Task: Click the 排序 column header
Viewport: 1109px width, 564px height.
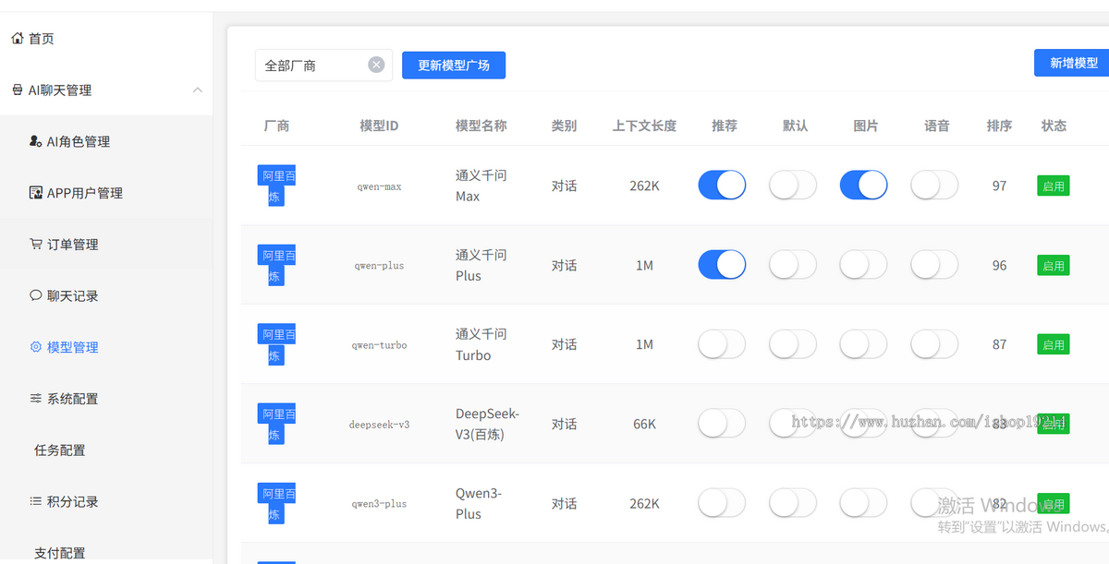Action: click(999, 126)
